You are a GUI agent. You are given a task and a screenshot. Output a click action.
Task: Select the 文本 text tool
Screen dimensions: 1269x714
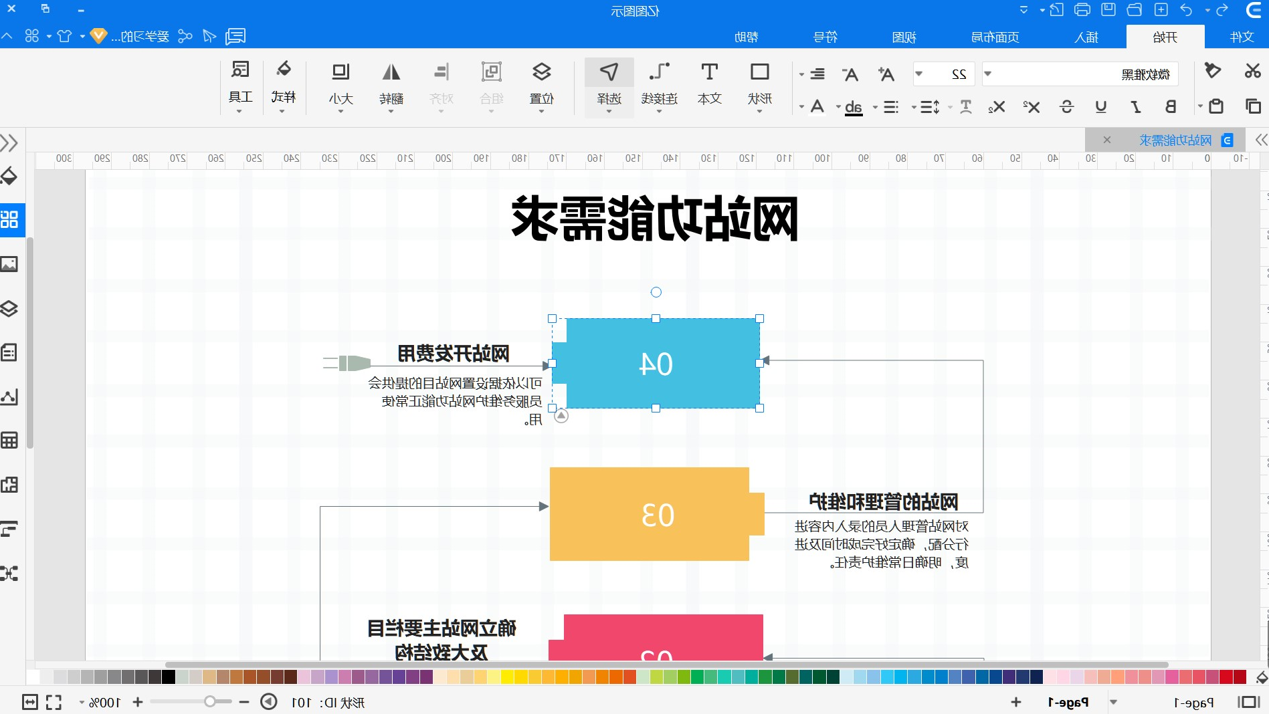(709, 84)
